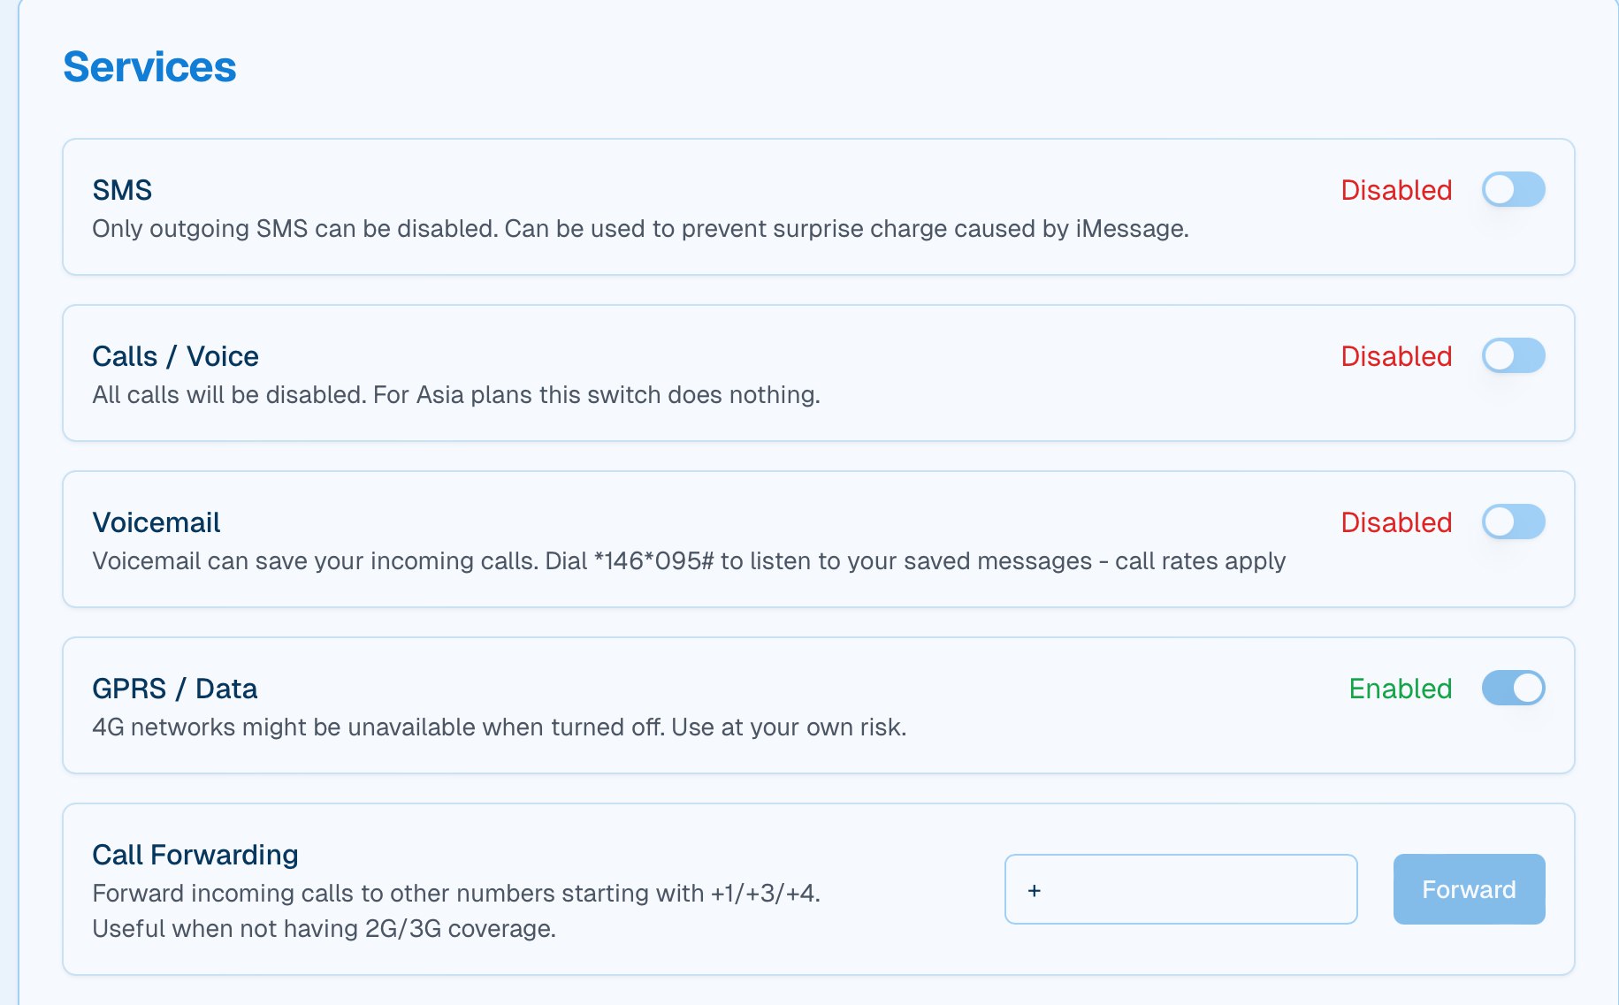
Task: Click the 4G networks warning text
Action: point(500,727)
